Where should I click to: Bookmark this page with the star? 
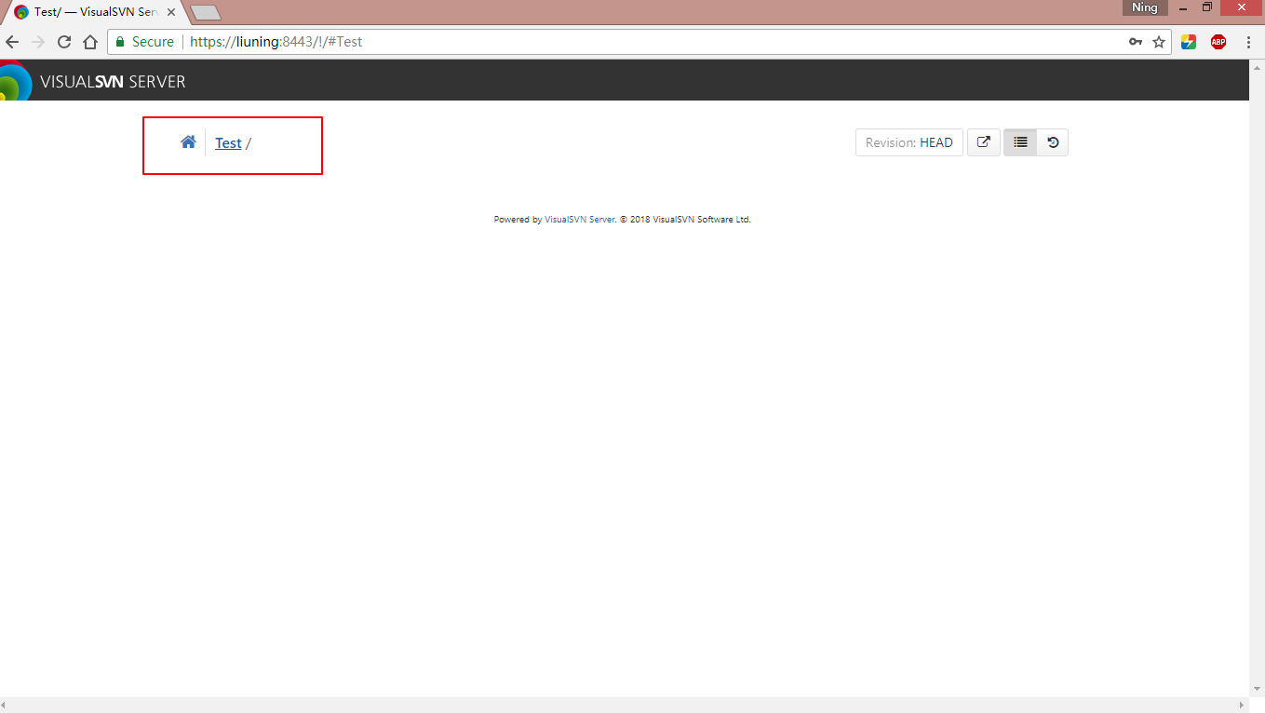coord(1159,42)
